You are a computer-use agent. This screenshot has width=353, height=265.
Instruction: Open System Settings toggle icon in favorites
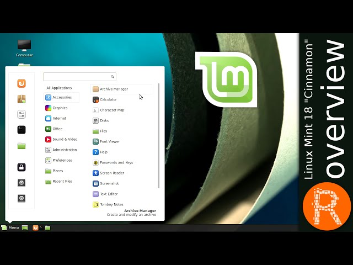[22, 114]
